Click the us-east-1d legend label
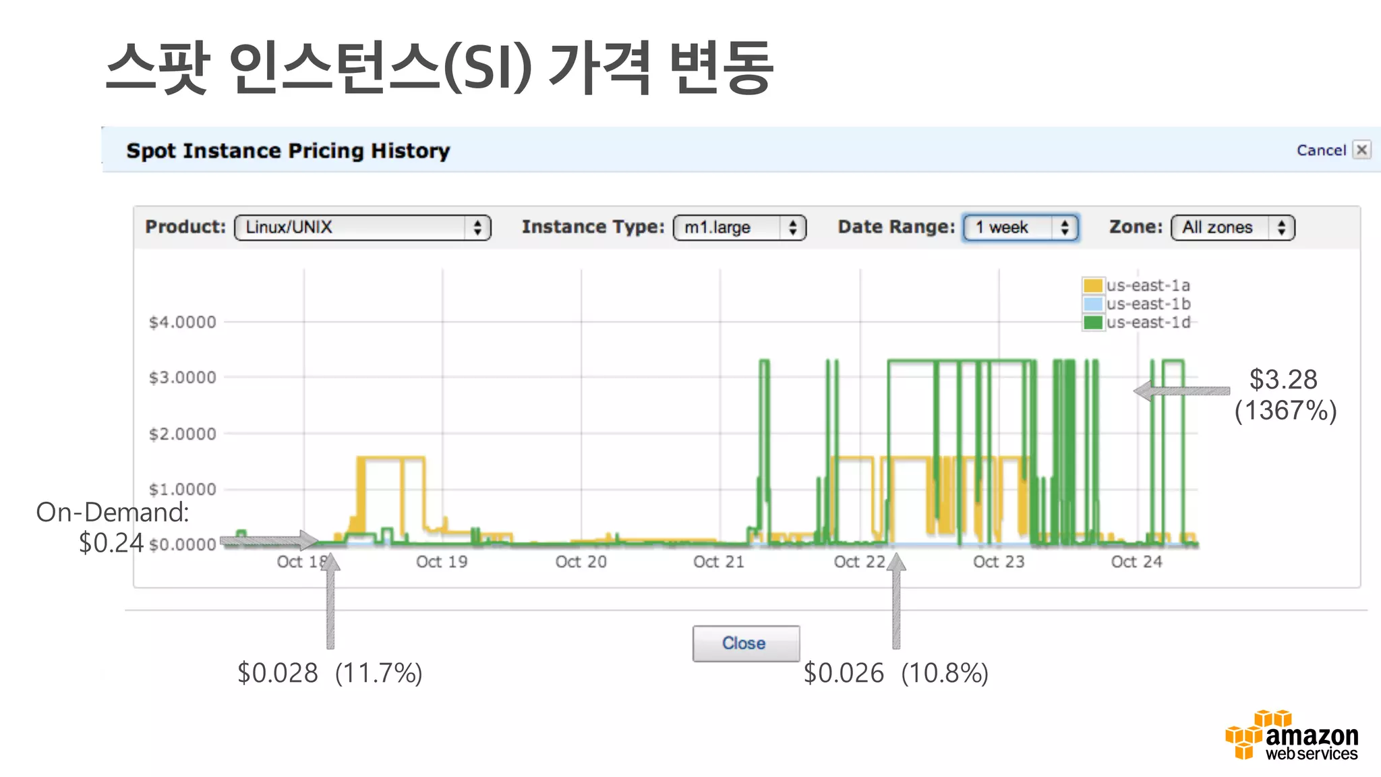 pyautogui.click(x=1148, y=322)
